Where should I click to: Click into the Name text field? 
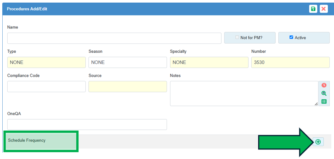click(x=114, y=38)
